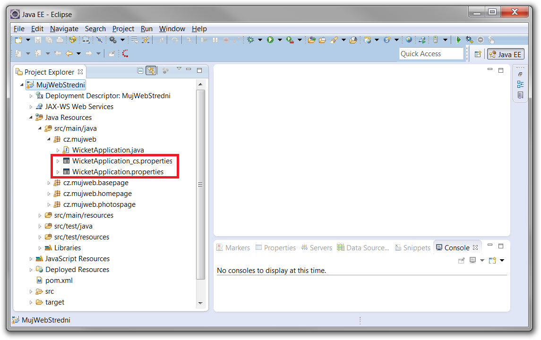
Task: Select pom.xml in the project tree
Action: tap(59, 280)
